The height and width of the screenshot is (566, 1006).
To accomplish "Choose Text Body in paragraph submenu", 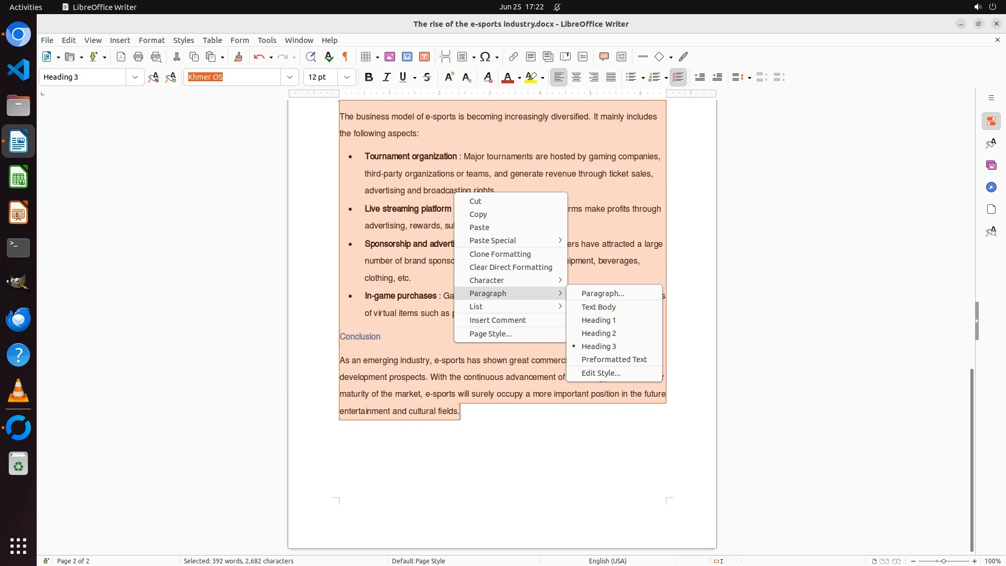I will coord(598,307).
